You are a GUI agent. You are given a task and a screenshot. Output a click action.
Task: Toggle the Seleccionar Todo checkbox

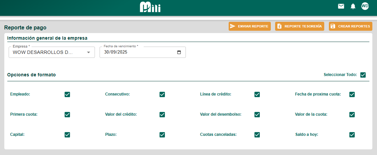click(x=363, y=75)
